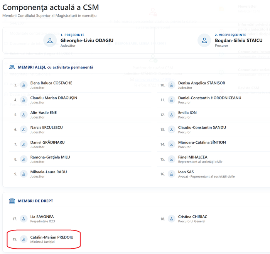Click the avatar icon of Elena Raluca COSTACHE
The width and height of the screenshot is (270, 254).
(24, 85)
